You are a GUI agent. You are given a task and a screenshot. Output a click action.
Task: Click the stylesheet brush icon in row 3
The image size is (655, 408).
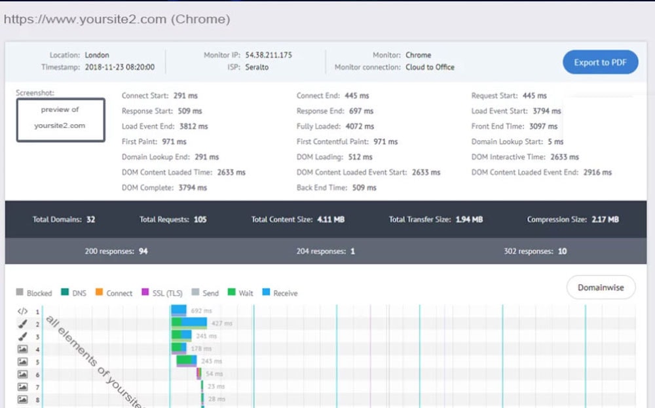pyautogui.click(x=22, y=336)
